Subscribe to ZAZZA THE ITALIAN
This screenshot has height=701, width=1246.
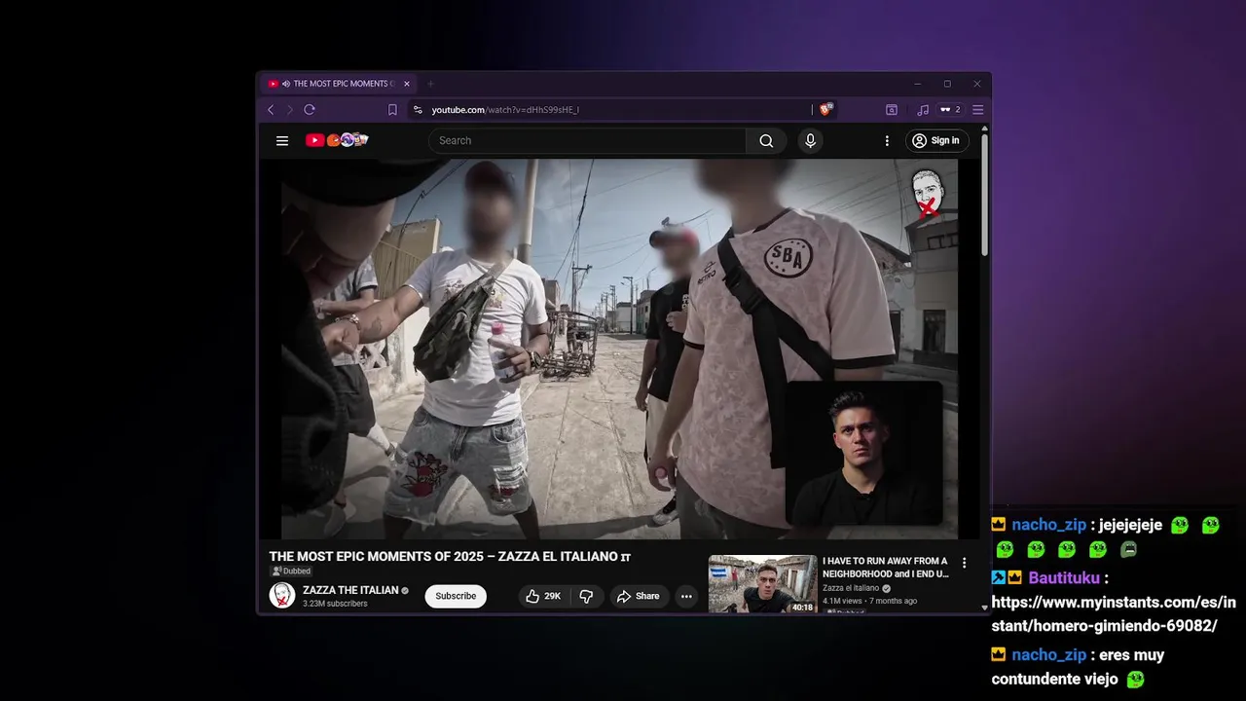456,596
